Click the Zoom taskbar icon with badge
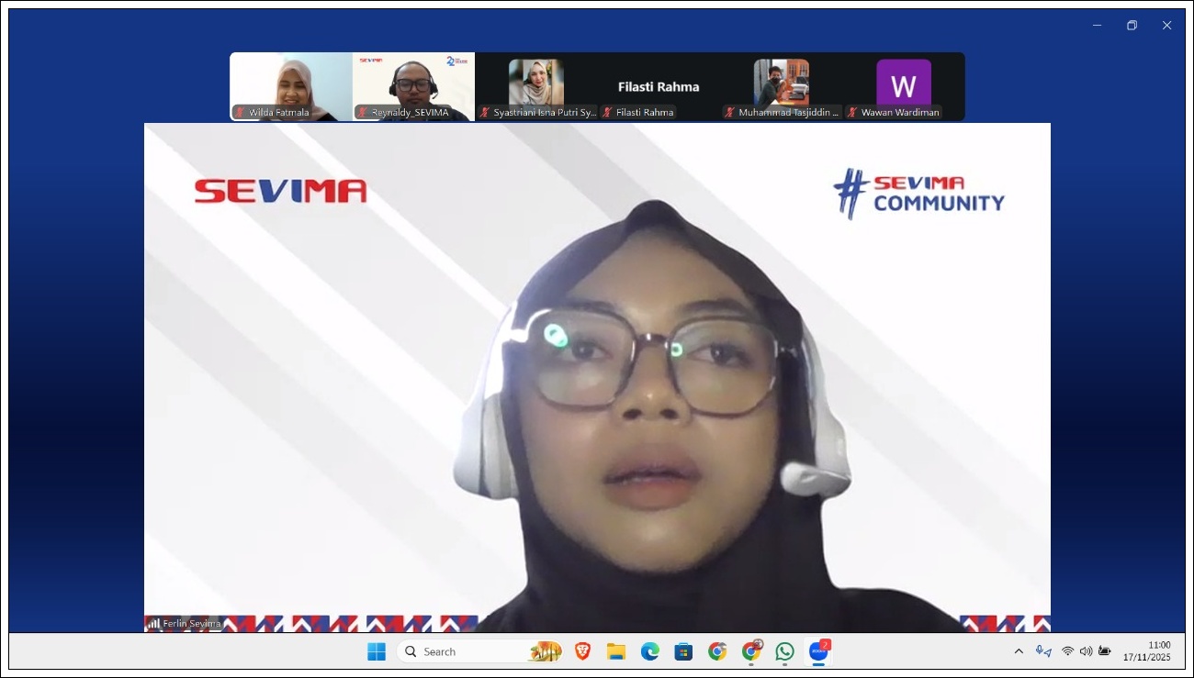Screen dimensions: 1194x678 818,651
